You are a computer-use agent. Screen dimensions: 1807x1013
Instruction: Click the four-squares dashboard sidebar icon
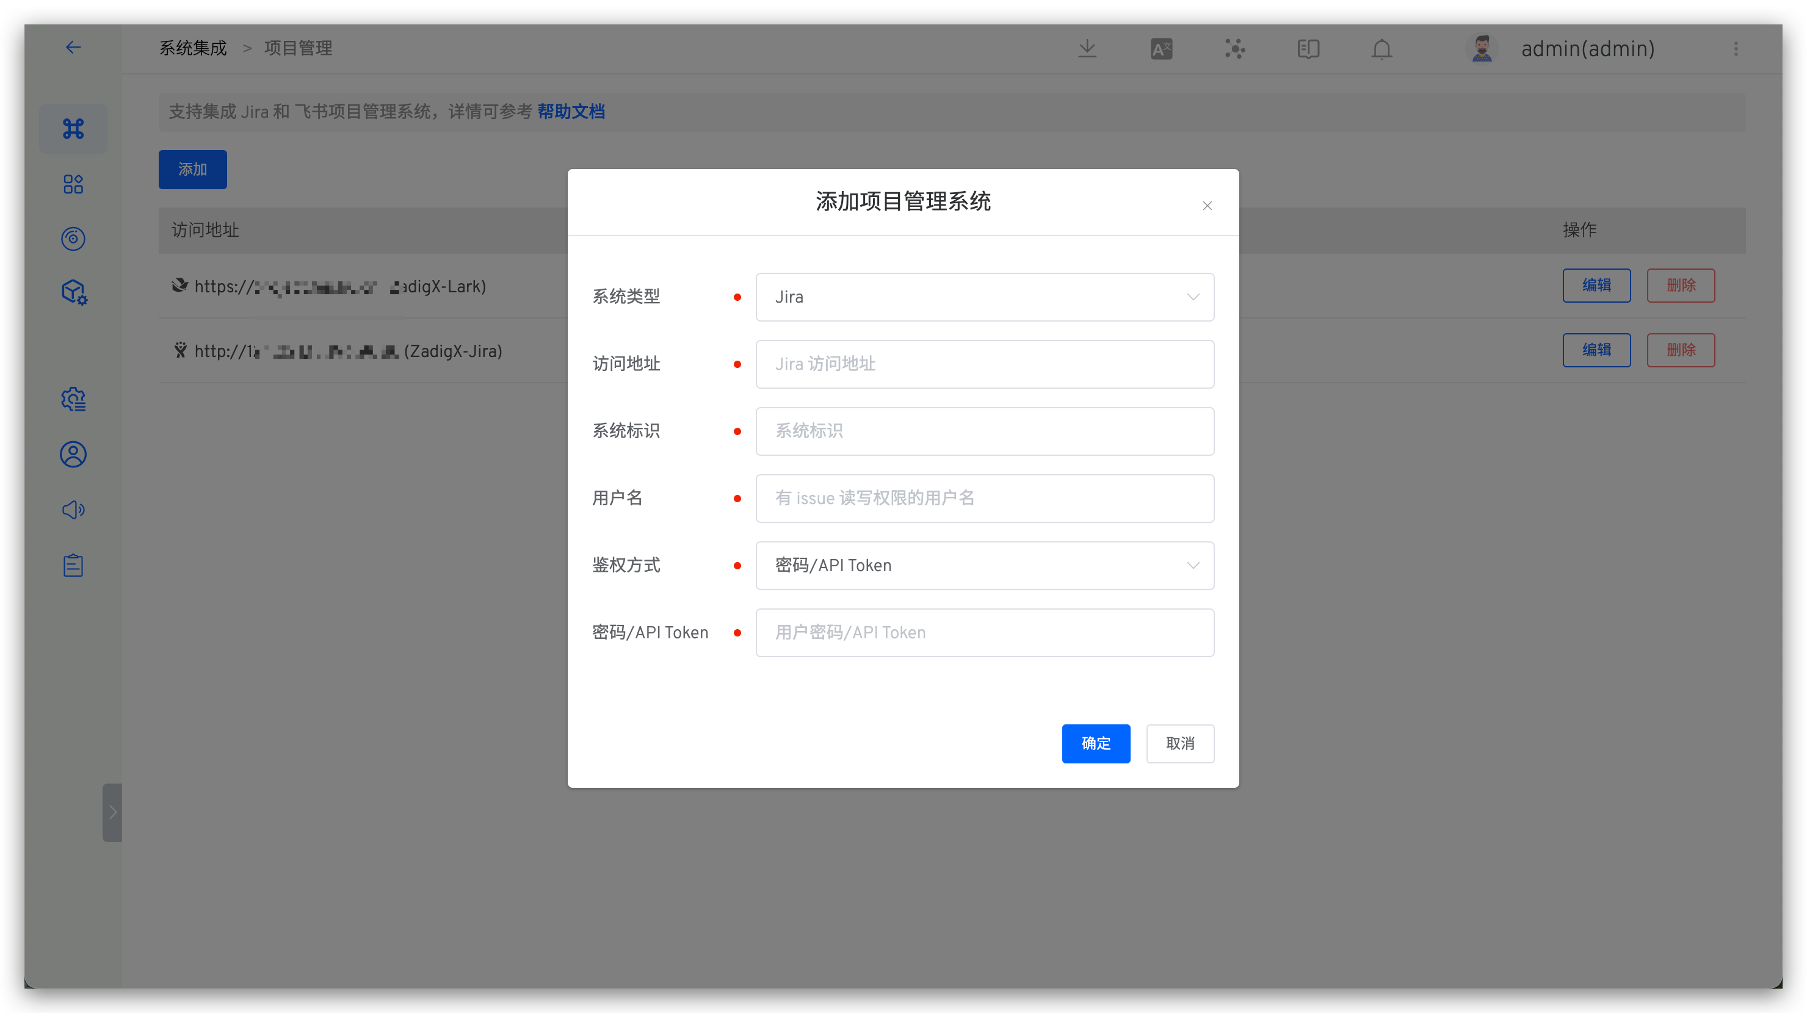(x=73, y=184)
